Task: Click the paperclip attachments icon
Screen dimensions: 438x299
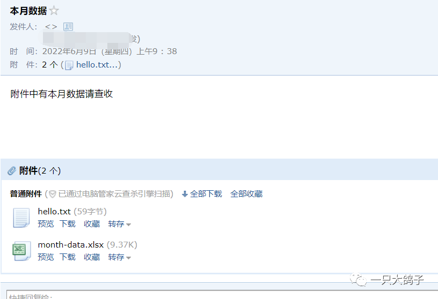Action: 12,171
